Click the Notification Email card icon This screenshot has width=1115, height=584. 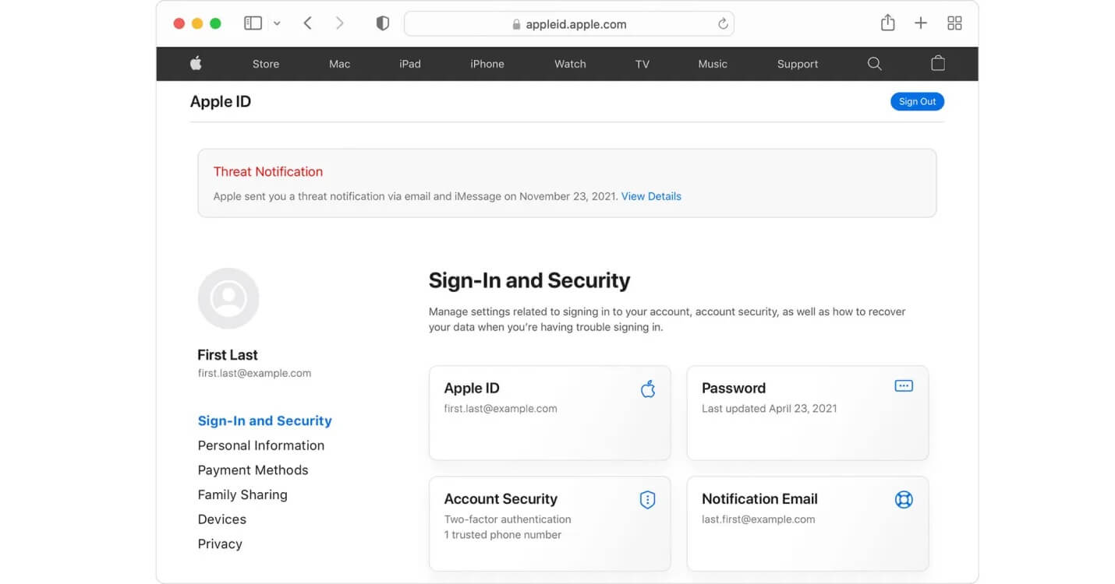[x=904, y=499]
